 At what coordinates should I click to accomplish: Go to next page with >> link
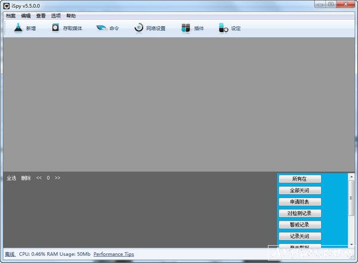[57, 178]
